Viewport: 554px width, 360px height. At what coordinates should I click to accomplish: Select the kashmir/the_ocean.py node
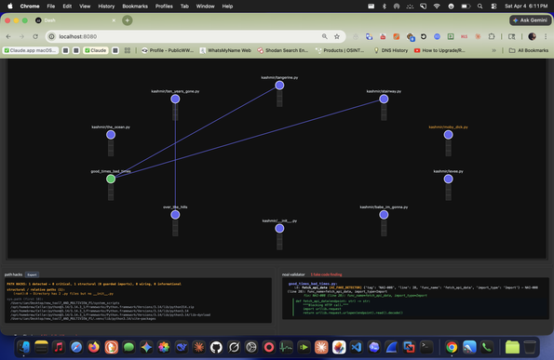coord(111,135)
